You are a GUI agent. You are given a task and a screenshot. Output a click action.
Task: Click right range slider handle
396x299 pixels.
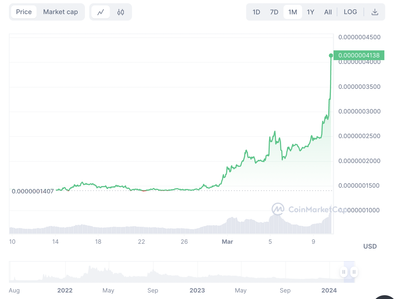pyautogui.click(x=354, y=272)
